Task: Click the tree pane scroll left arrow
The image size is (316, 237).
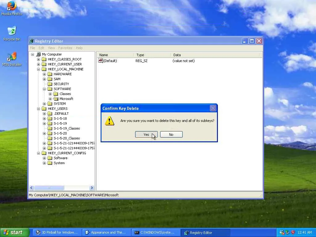Action: pos(31,188)
